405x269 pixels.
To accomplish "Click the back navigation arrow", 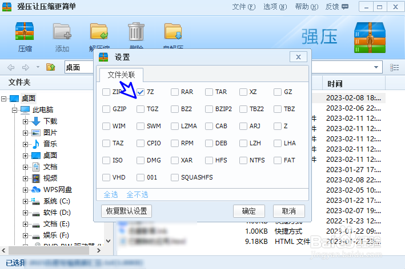I will 11,67.
